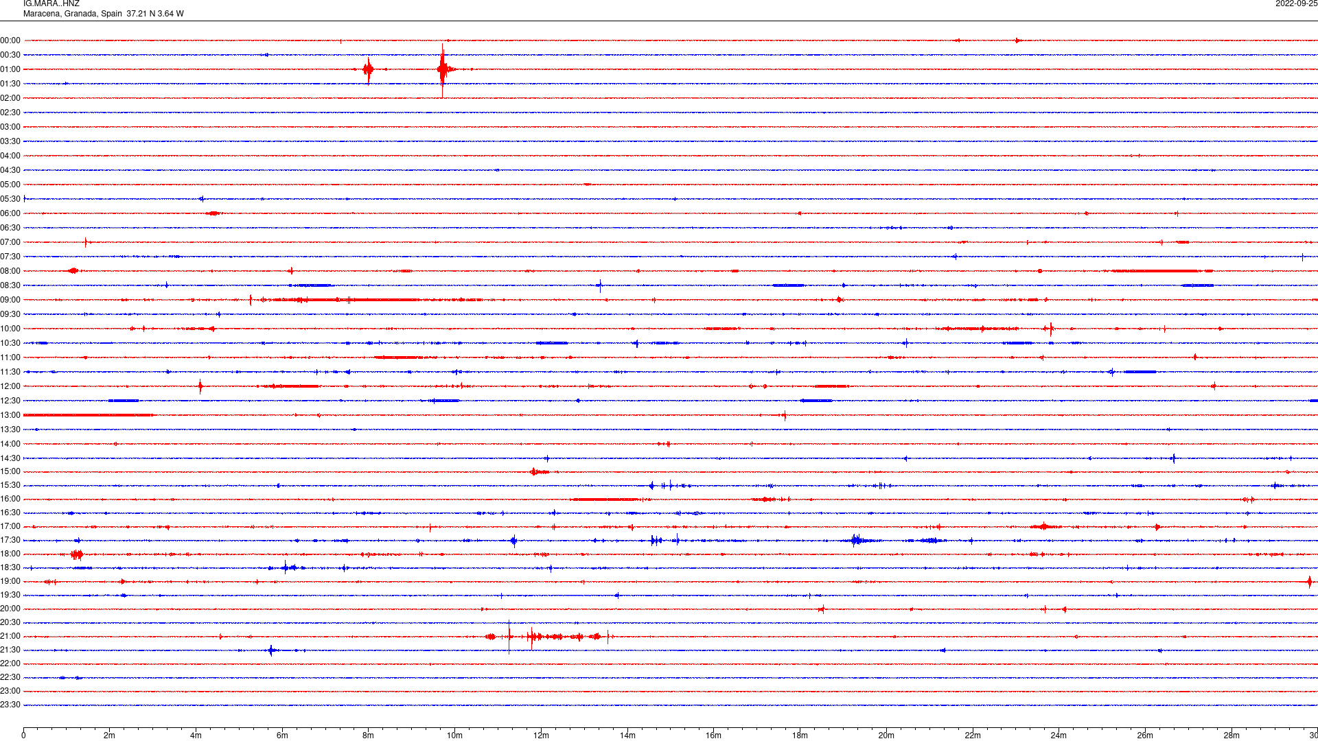This screenshot has height=741, width=1318.
Task: Click the largest seismic spike on 01:00 trace
Action: coord(443,69)
